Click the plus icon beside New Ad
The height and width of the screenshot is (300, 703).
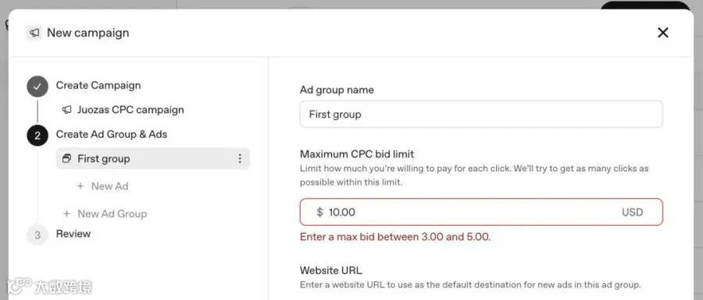pyautogui.click(x=80, y=186)
